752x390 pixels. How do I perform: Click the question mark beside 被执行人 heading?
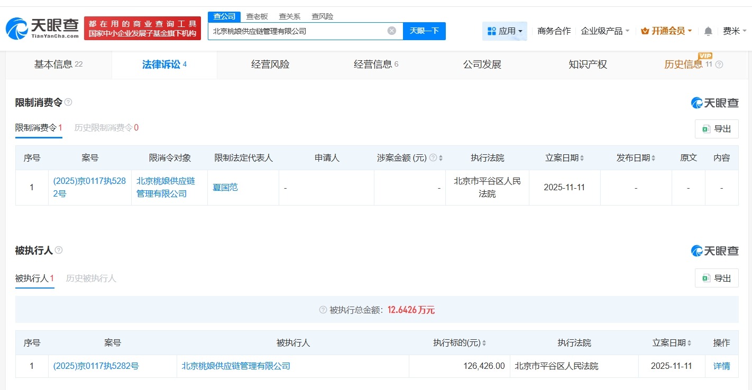(x=58, y=250)
